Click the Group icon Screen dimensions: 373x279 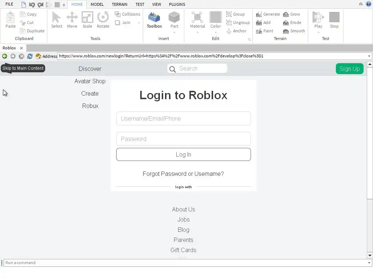click(x=229, y=14)
